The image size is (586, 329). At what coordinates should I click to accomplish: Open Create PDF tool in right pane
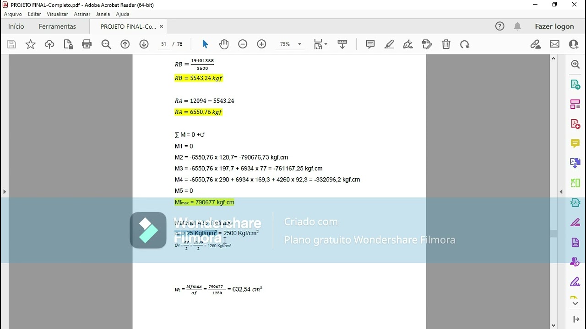coord(575,124)
